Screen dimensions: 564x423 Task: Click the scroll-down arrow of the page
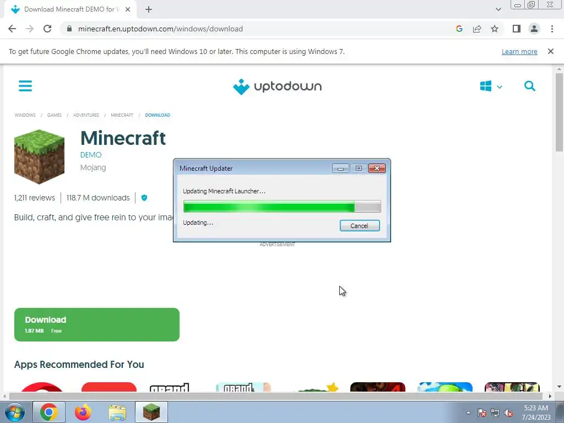pyautogui.click(x=559, y=386)
